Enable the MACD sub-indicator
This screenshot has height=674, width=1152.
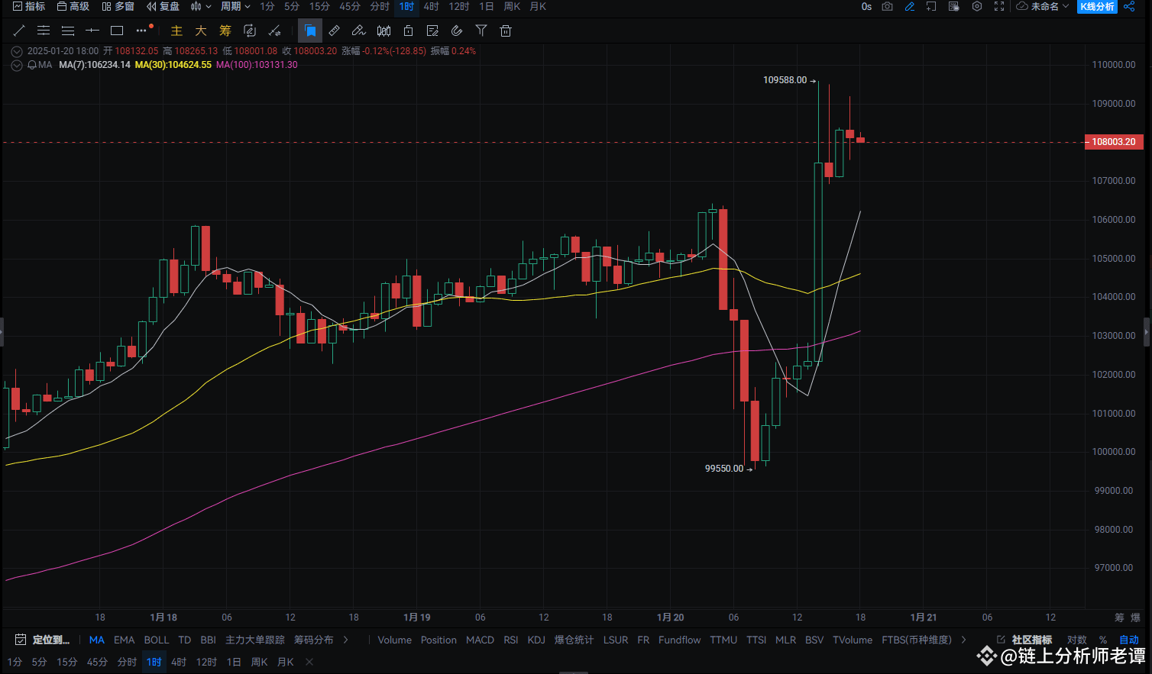(480, 640)
